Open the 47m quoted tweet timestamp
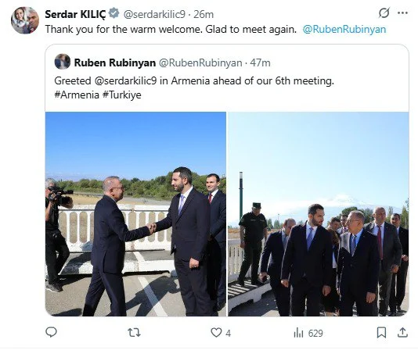This screenshot has width=418, height=350. (260, 62)
